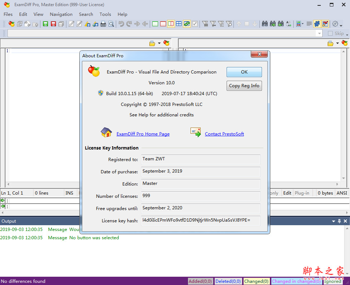Toggle the blue puzzle plug-in button
This screenshot has height=285, width=350.
pyautogui.click(x=317, y=24)
